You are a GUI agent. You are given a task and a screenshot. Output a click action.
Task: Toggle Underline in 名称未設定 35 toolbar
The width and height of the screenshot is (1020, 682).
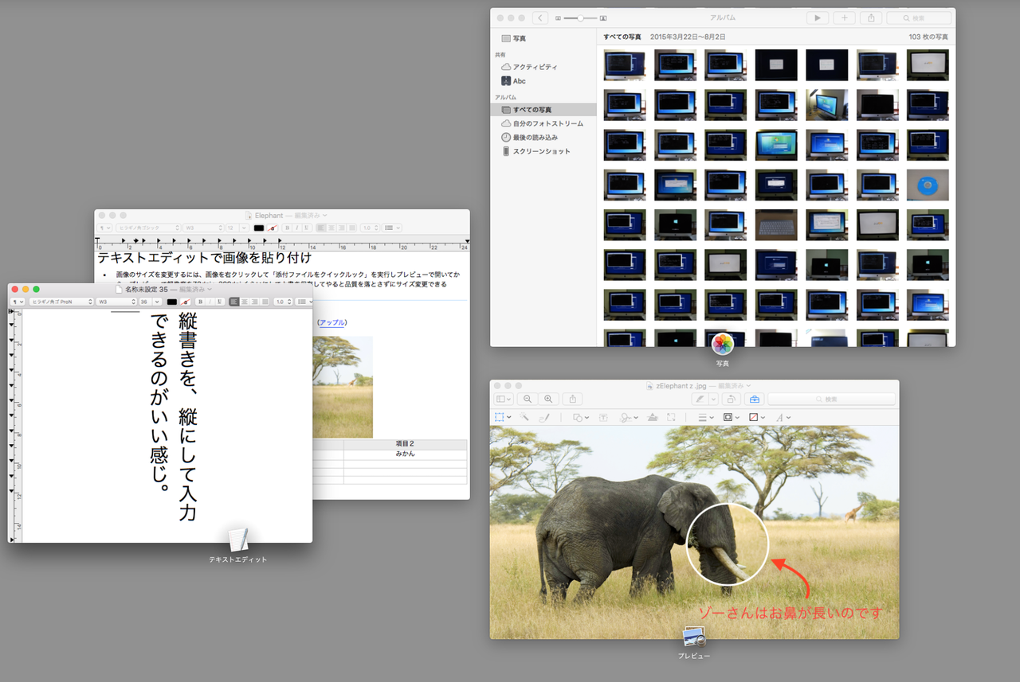pyautogui.click(x=218, y=302)
